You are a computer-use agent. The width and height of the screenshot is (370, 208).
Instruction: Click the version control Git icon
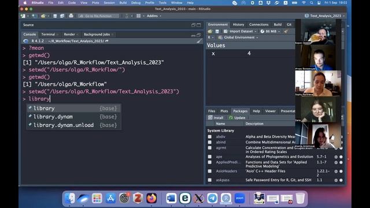tap(127, 16)
